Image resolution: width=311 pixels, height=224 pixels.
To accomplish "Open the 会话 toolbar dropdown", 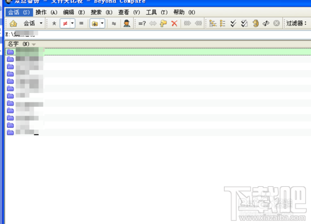I will tap(33, 23).
